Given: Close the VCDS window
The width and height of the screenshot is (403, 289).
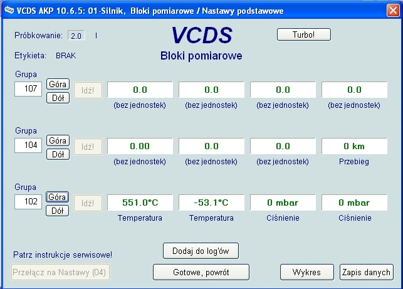Looking at the screenshot, I should click(392, 11).
